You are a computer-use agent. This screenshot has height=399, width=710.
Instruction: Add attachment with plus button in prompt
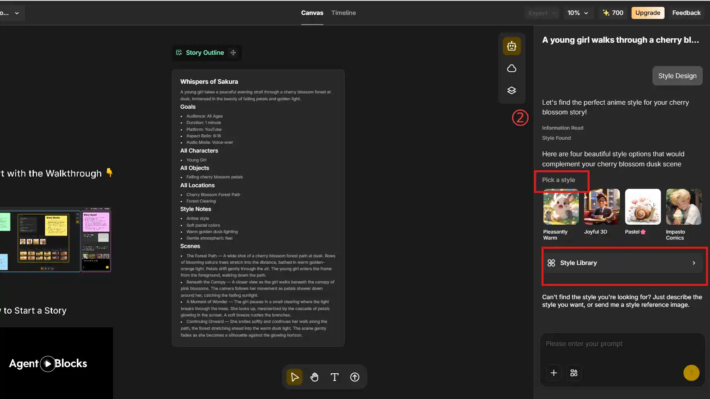coord(554,373)
